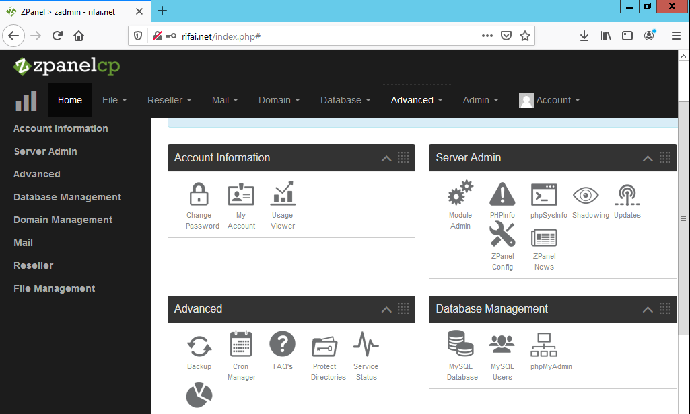Open the Module Admin gears icon

point(460,192)
